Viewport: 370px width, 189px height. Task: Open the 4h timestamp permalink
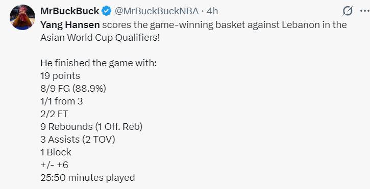[x=212, y=11]
